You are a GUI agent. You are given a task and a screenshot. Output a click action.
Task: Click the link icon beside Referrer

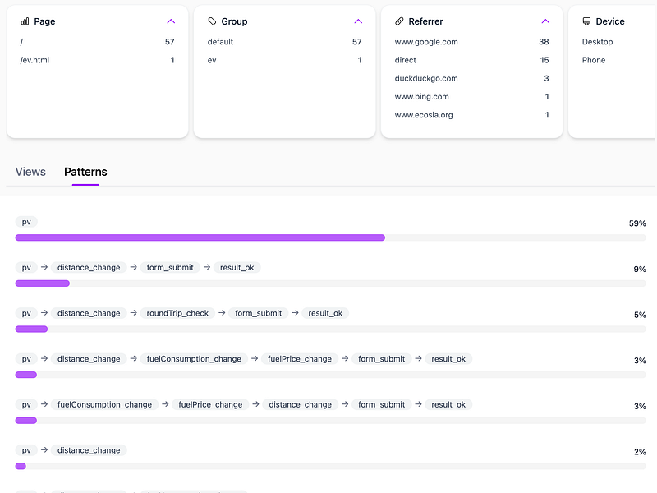(399, 21)
